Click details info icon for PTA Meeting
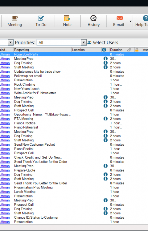Viewport: 148px width, 231px height. point(105,119)
